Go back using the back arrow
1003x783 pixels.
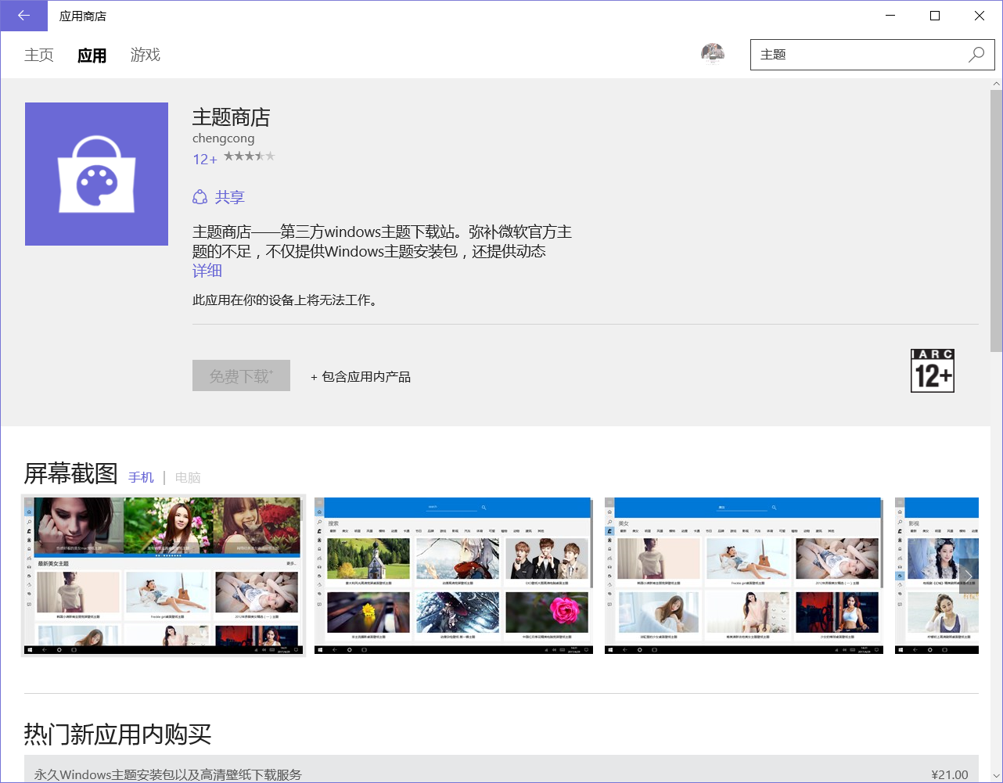[x=23, y=16]
